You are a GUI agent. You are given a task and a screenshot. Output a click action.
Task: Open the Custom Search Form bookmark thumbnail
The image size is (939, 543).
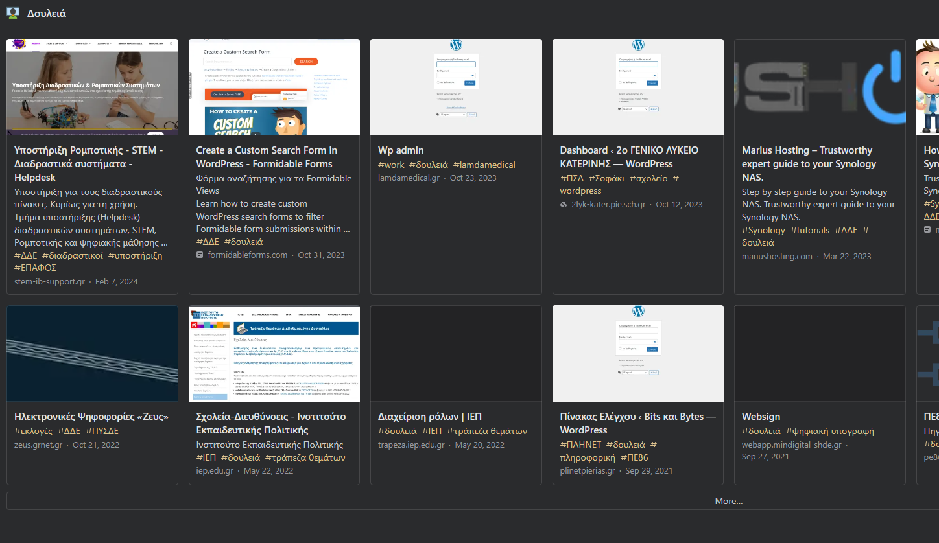274,87
